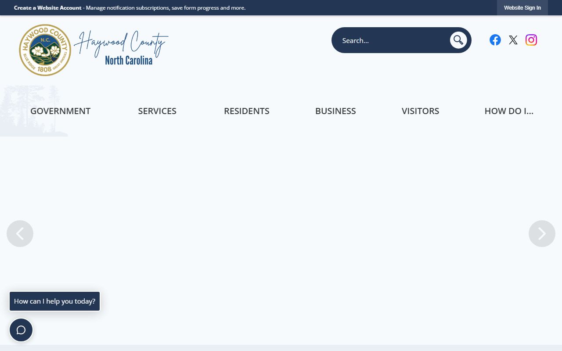The width and height of the screenshot is (562, 351).
Task: Expand the Government menu
Action: point(60,111)
